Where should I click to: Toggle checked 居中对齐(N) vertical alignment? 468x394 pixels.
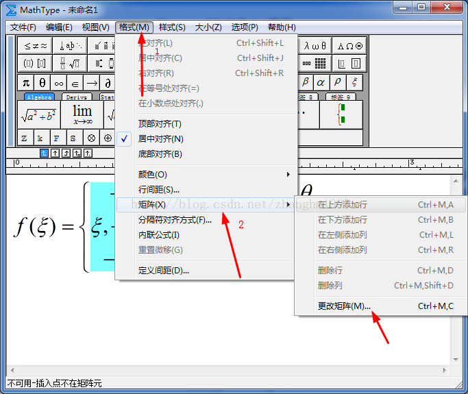[x=206, y=139]
